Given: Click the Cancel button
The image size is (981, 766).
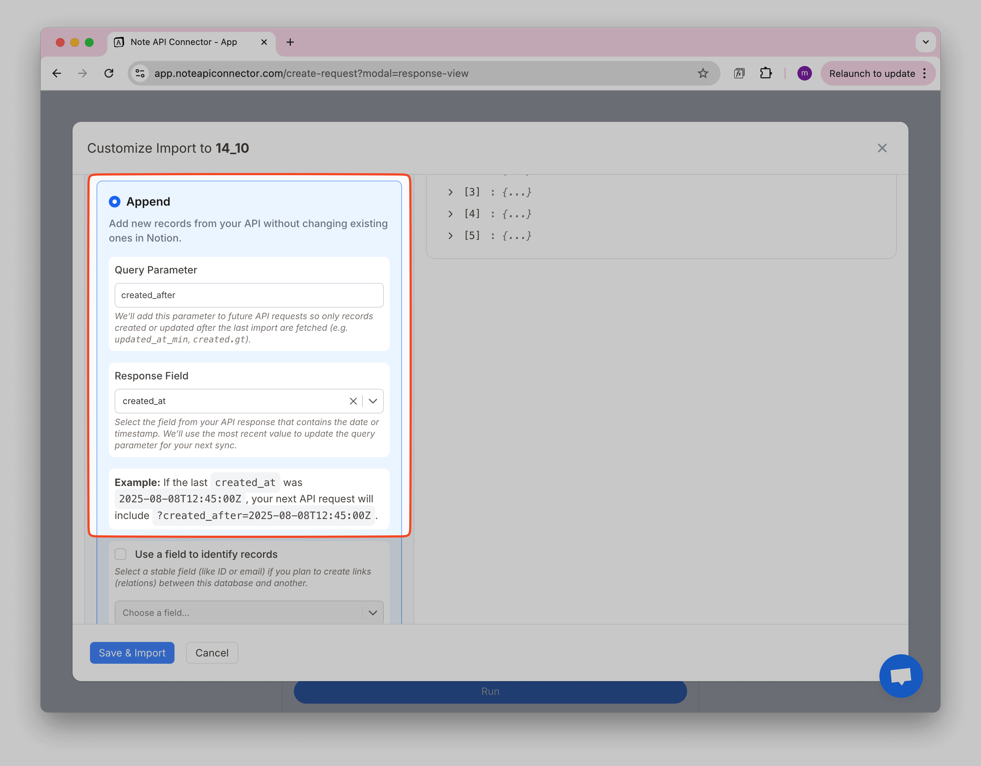Looking at the screenshot, I should pos(212,653).
